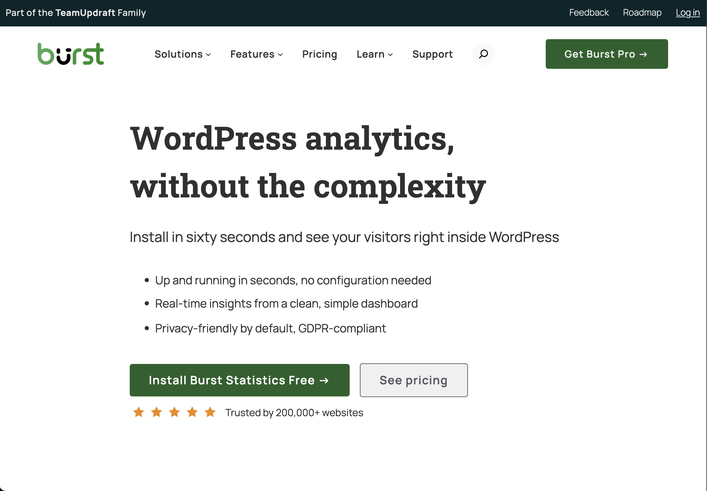Expand the Features dropdown menu
This screenshot has height=491, width=707.
point(257,54)
